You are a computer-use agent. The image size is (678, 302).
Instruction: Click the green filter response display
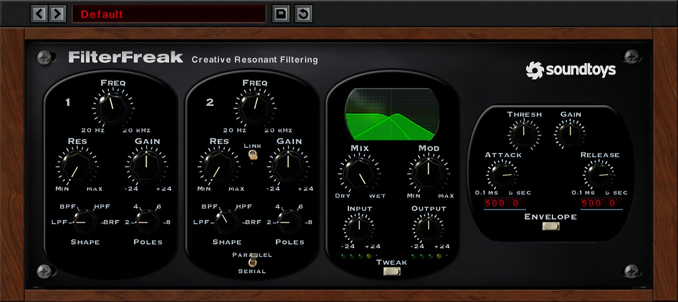click(392, 115)
